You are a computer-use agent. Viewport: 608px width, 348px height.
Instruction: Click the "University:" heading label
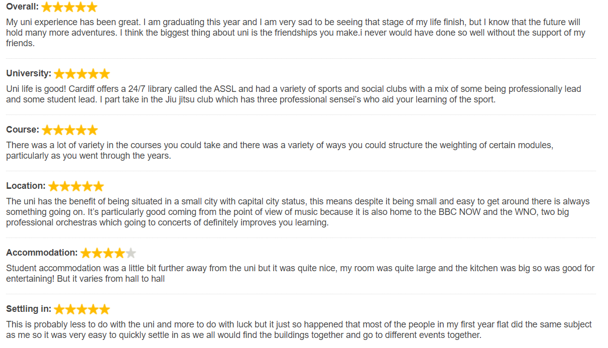[29, 73]
